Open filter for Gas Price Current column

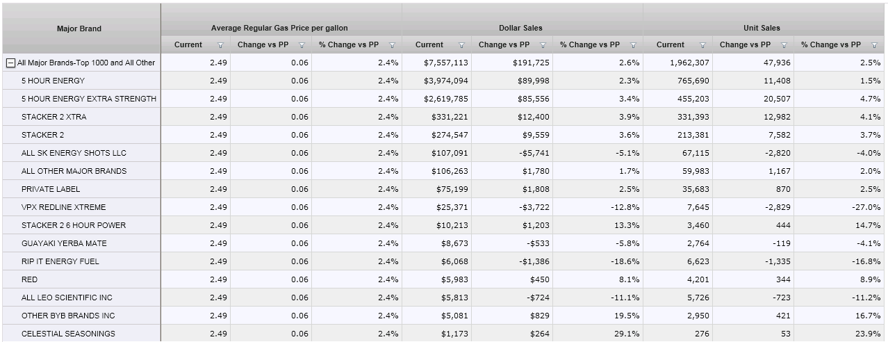220,45
